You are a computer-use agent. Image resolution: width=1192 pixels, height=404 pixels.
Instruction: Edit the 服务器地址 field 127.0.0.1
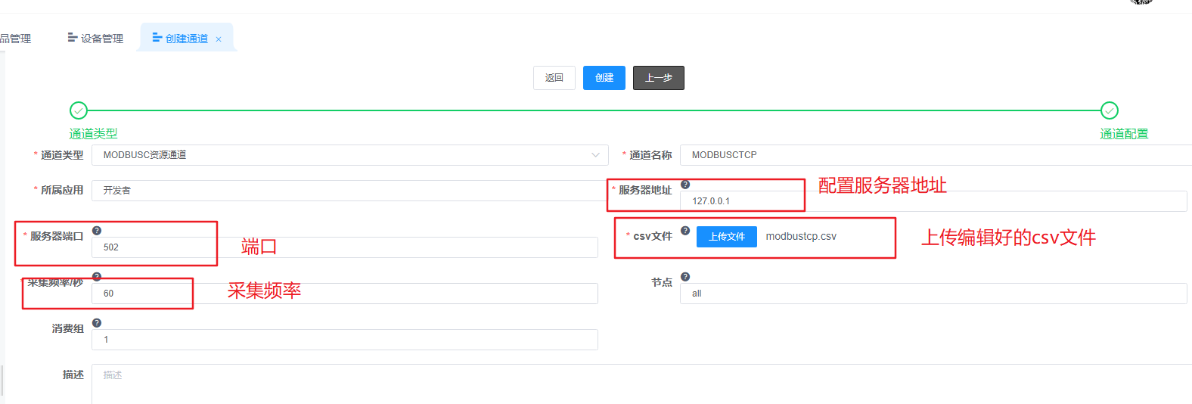(x=933, y=201)
